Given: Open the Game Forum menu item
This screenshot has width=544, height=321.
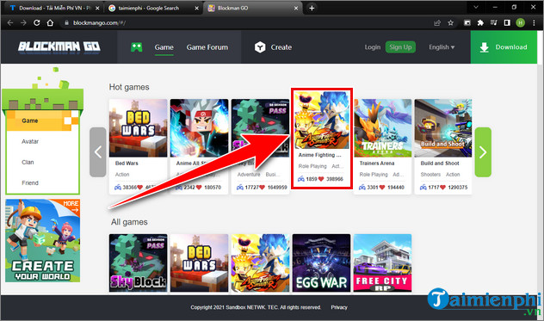Looking at the screenshot, I should [207, 47].
